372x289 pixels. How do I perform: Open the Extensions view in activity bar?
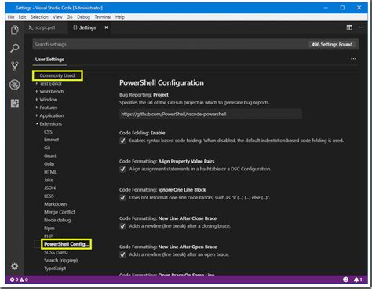click(x=15, y=103)
